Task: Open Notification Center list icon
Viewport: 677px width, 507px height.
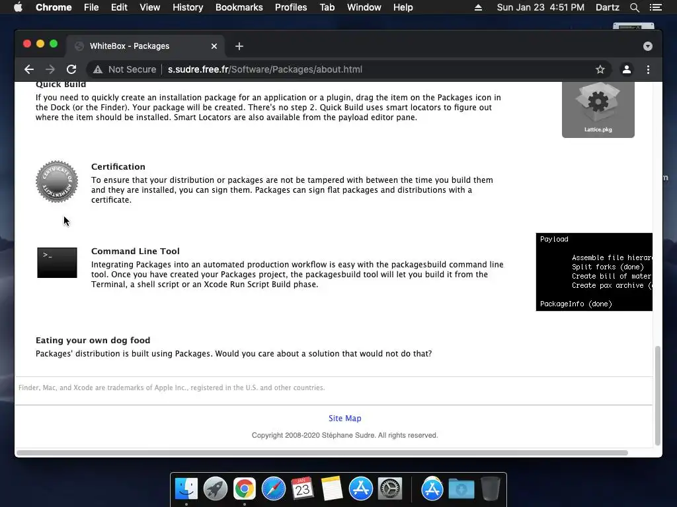Action: [656, 7]
